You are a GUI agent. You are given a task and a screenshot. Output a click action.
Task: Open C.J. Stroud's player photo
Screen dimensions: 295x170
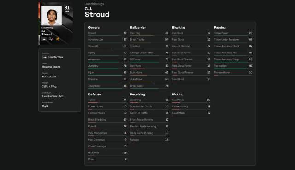52,15
